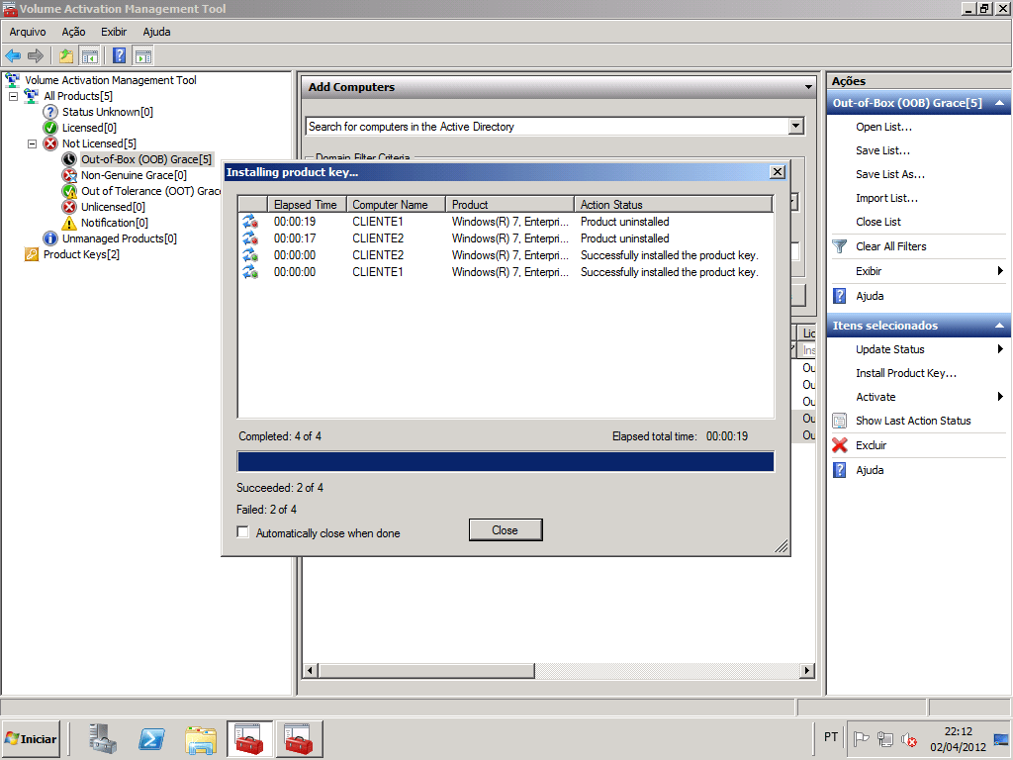Click the red X Excluir icon
Viewport: 1013px width, 760px height.
pos(839,445)
